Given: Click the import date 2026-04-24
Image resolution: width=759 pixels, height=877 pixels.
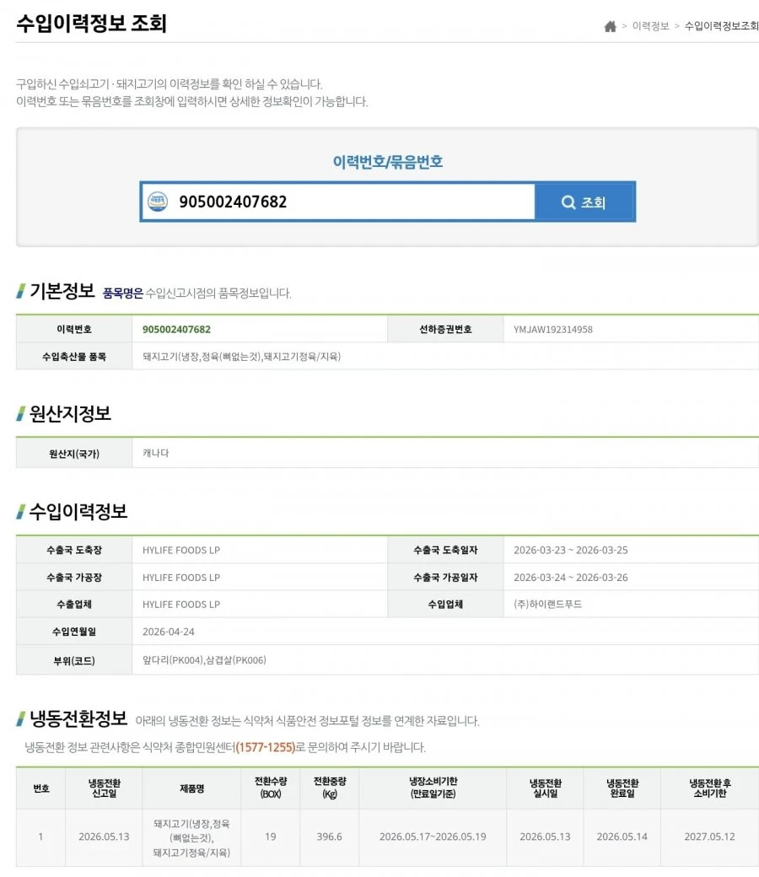Looking at the screenshot, I should [x=169, y=632].
